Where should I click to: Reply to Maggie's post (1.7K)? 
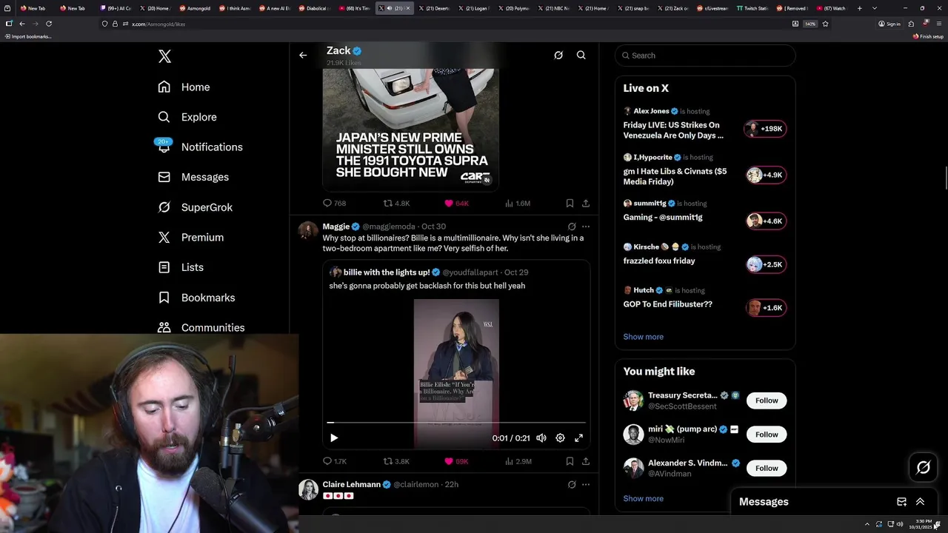[x=335, y=461]
